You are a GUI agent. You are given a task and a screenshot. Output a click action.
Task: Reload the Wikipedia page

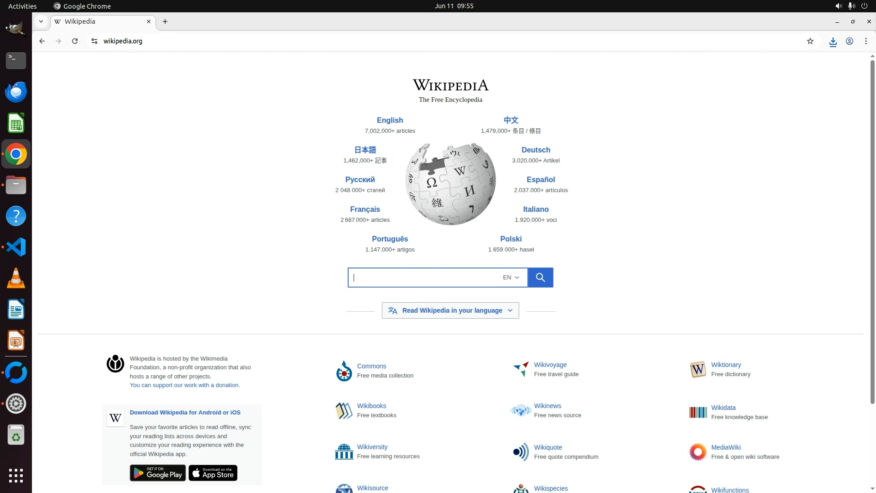point(75,41)
